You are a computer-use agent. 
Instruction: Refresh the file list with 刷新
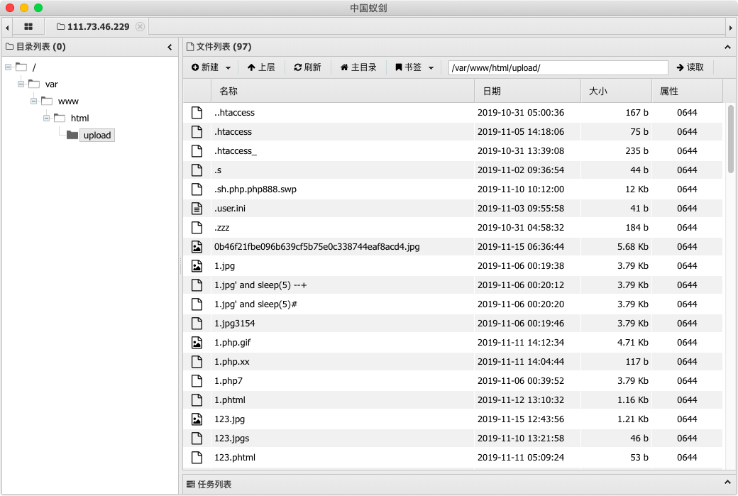point(308,67)
